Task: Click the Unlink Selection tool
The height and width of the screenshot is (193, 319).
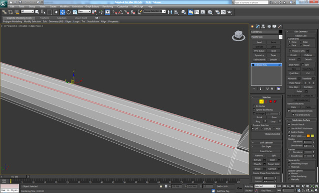Action: [10, 12]
